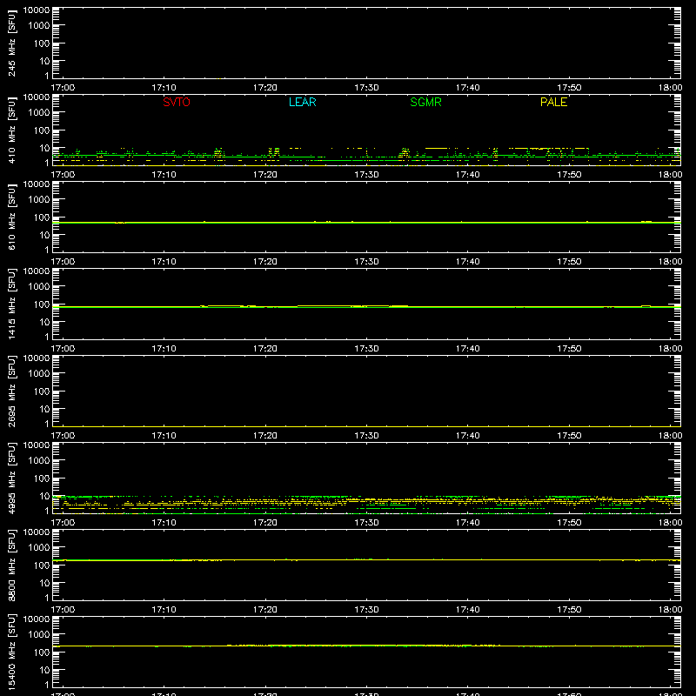
Task: Click the 10 tick on the 410 MHz axis
Action: [x=44, y=148]
